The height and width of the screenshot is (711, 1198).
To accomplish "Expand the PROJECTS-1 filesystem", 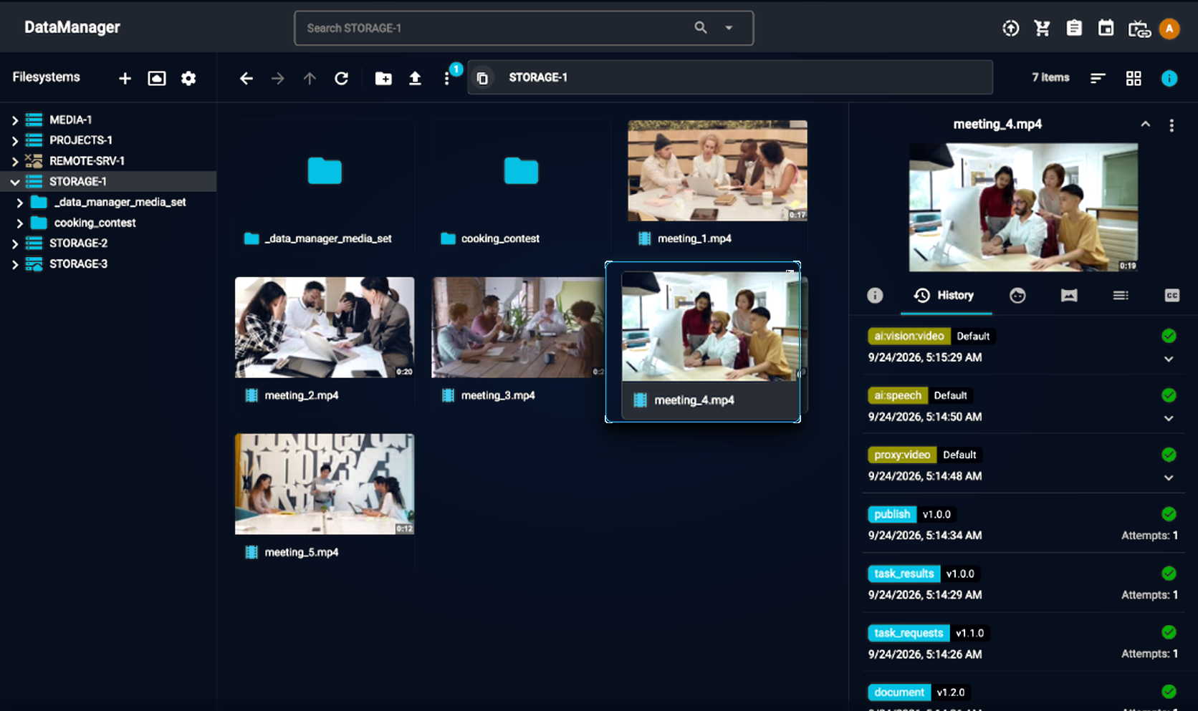I will pos(15,141).
